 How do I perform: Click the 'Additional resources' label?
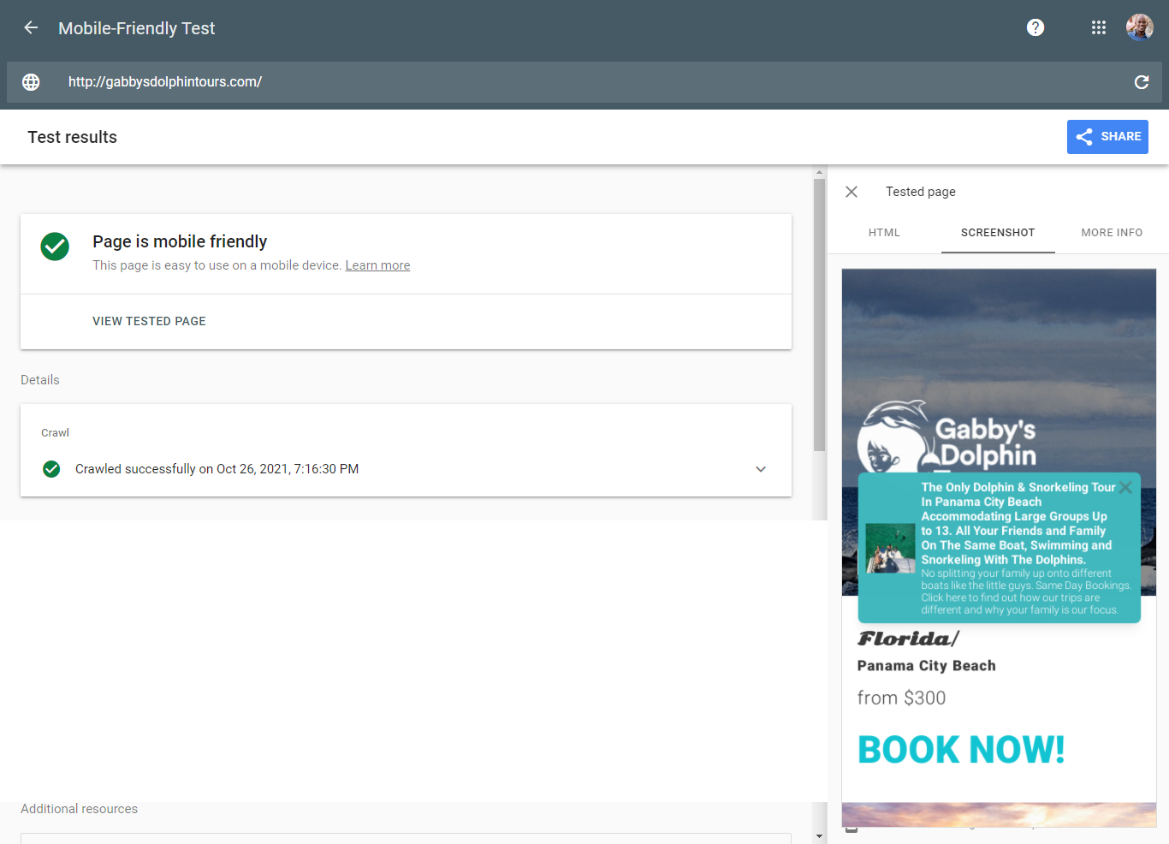pos(79,809)
